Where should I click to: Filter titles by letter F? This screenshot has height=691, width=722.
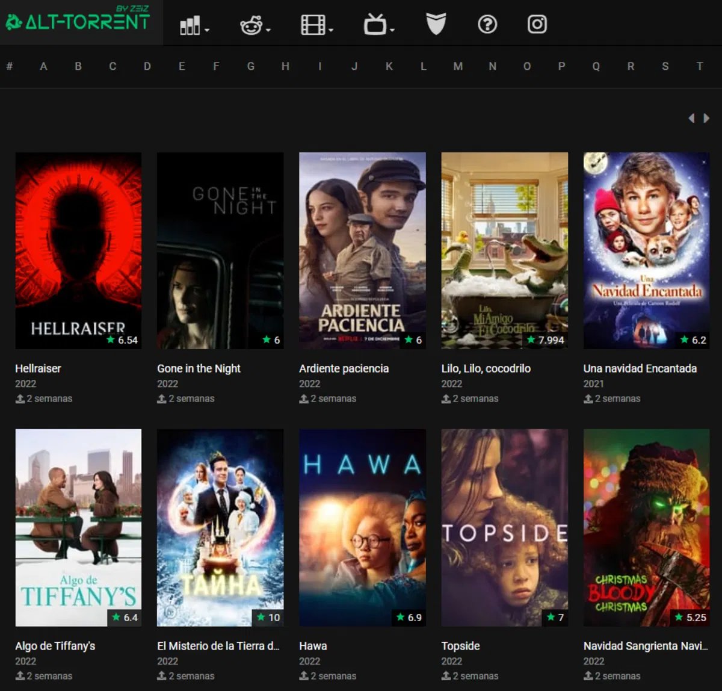pos(216,66)
